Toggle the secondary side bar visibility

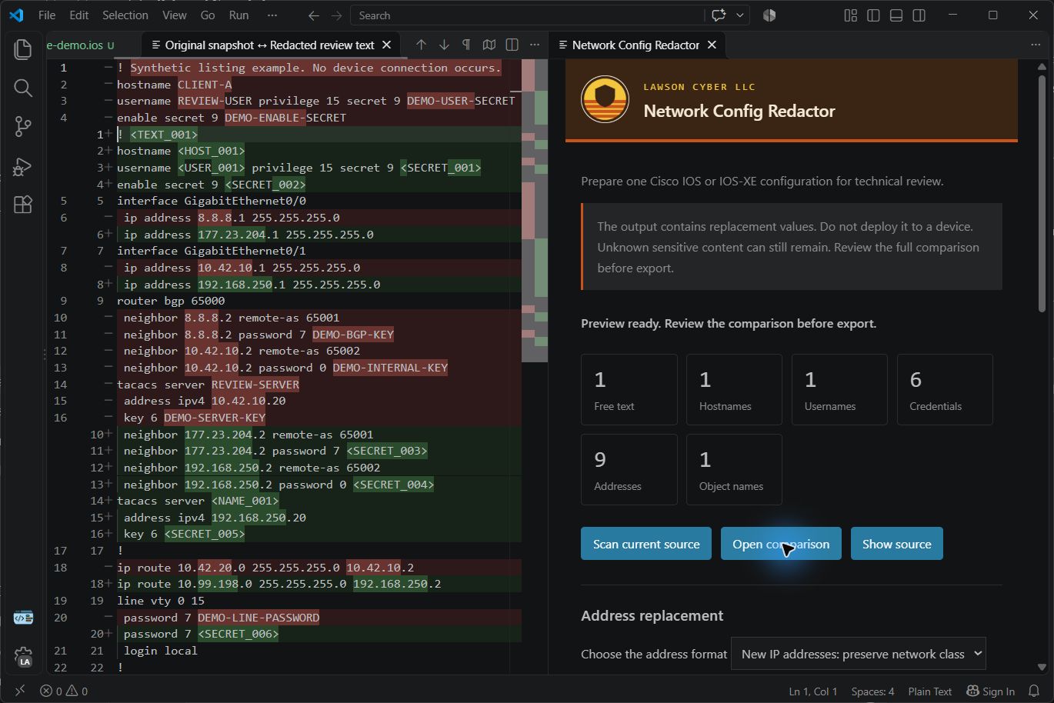(x=919, y=15)
